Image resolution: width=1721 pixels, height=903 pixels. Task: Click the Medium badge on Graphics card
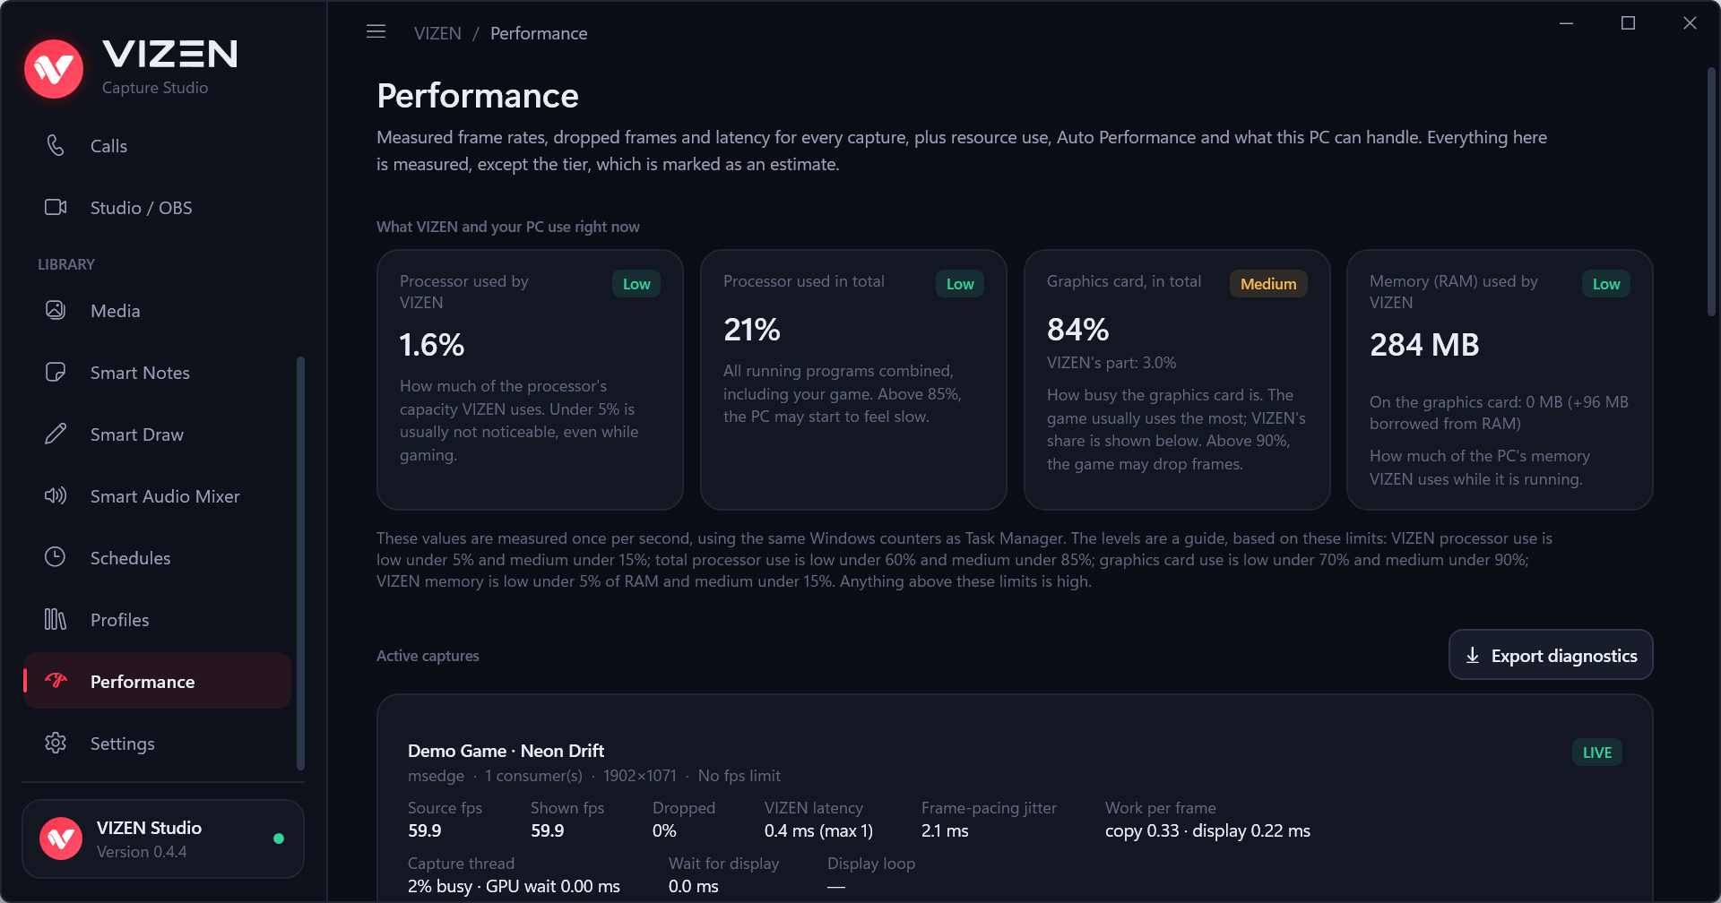click(x=1268, y=284)
